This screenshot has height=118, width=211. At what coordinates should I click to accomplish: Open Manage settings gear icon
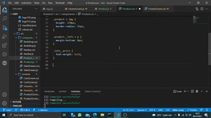click(4, 103)
